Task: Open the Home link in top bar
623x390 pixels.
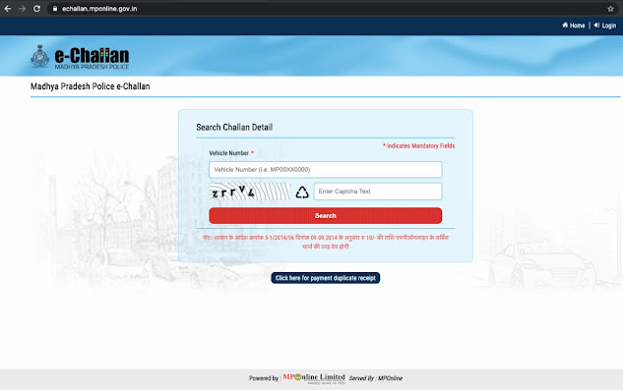Action: (574, 26)
